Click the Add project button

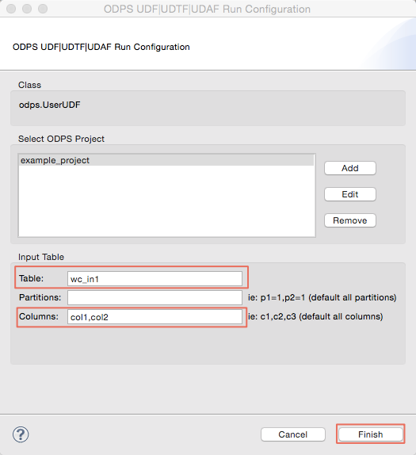tap(350, 168)
